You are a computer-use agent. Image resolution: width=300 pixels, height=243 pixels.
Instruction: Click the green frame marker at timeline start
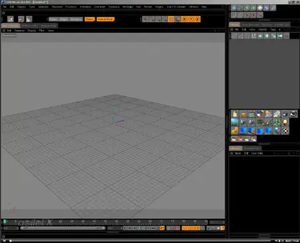pyautogui.click(x=5, y=222)
